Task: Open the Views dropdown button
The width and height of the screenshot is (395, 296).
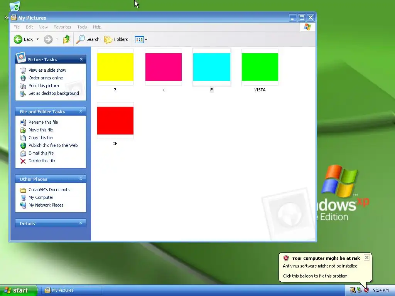Action: click(x=141, y=39)
